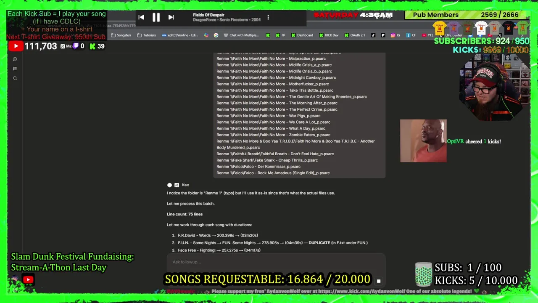This screenshot has height=303, width=538.
Task: Open the KICK Dev bookmark
Action: click(x=329, y=35)
